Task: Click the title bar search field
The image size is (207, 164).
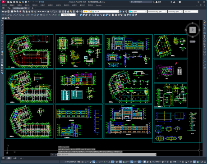Action: [x=141, y=2]
